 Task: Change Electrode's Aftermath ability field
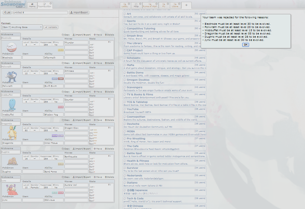point(54,58)
